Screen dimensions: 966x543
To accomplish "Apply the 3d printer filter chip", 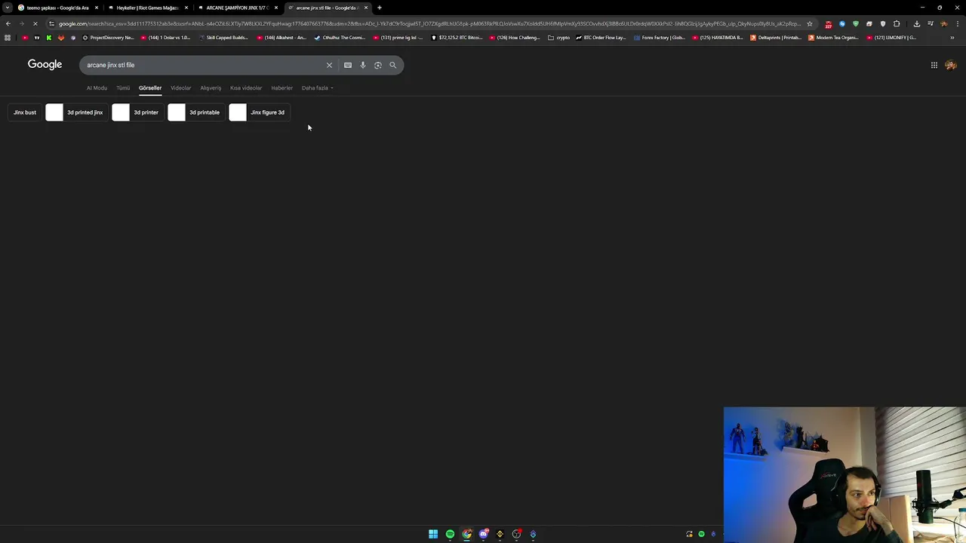I will pos(138,112).
